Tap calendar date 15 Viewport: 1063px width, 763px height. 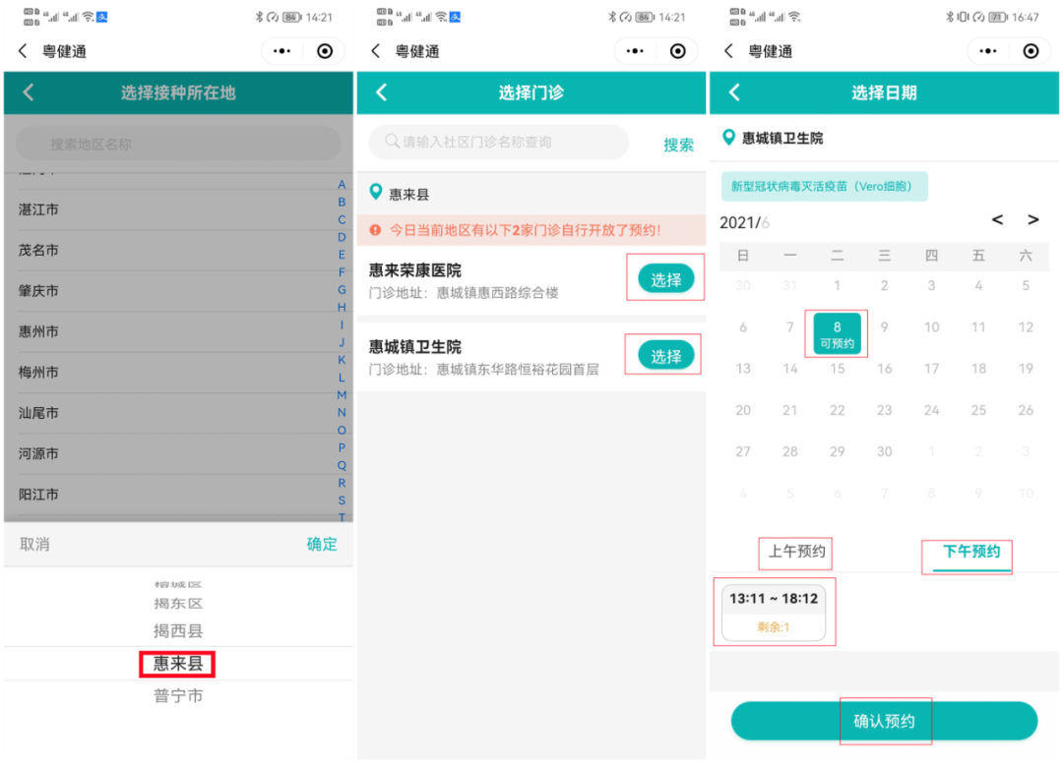[x=838, y=369]
